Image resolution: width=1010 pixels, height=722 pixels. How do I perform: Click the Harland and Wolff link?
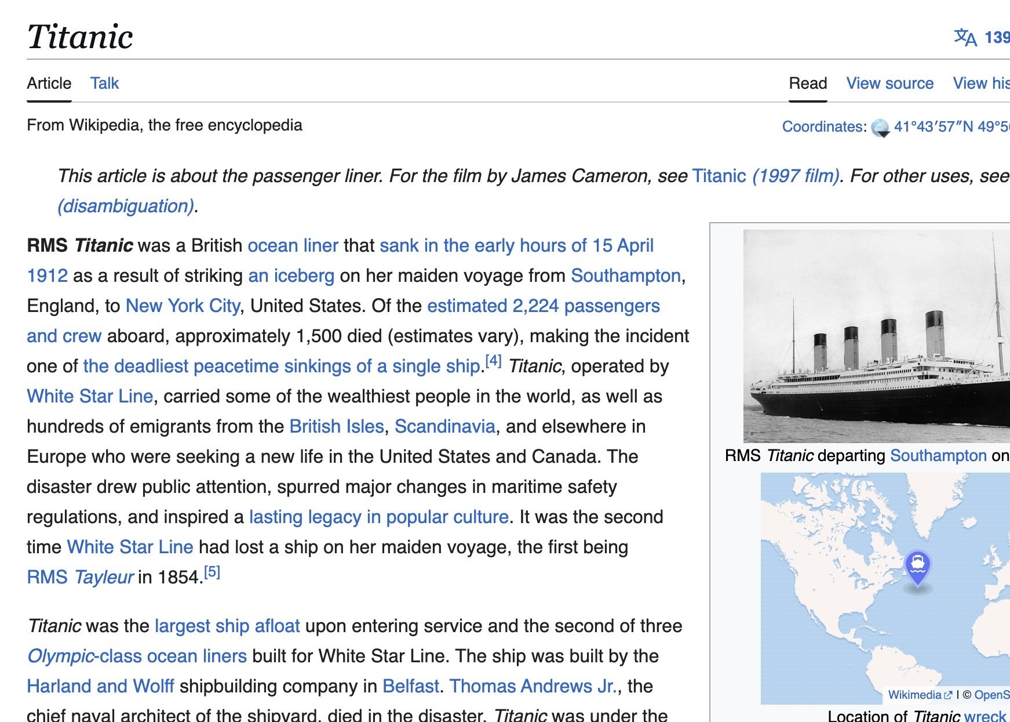coord(100,686)
